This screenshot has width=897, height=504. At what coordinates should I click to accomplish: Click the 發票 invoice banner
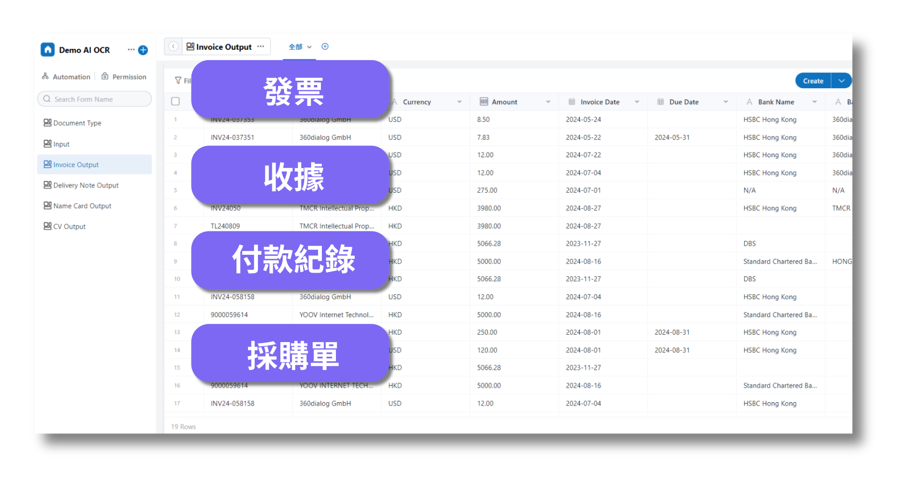[x=291, y=90]
